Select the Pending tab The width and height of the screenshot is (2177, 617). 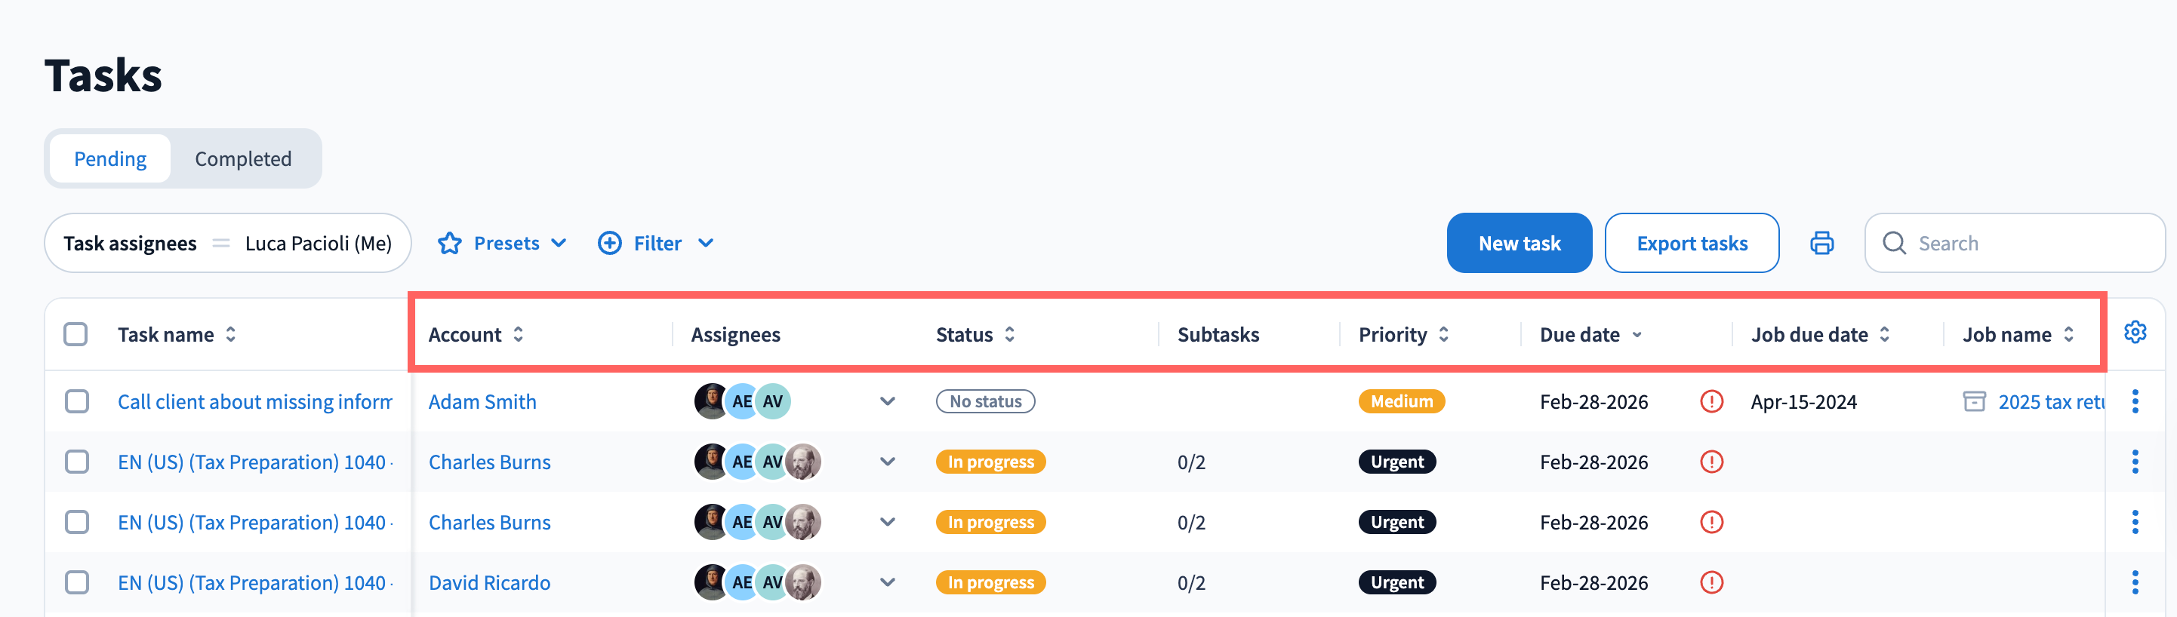[x=110, y=158]
